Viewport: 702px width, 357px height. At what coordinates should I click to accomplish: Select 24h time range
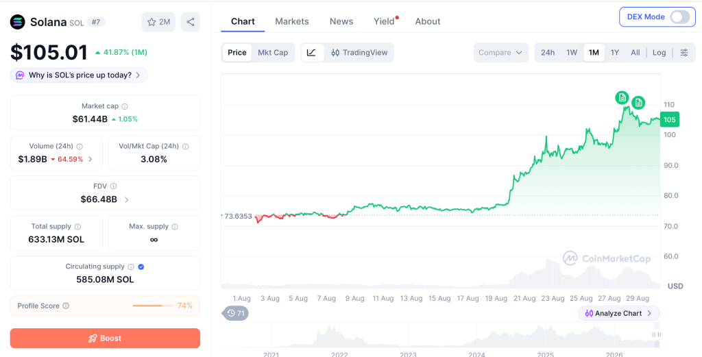548,52
